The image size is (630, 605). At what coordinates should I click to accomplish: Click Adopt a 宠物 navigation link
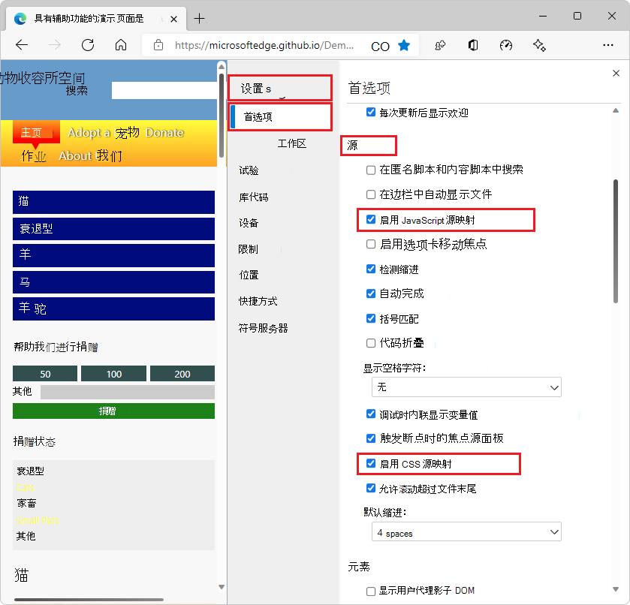click(104, 132)
